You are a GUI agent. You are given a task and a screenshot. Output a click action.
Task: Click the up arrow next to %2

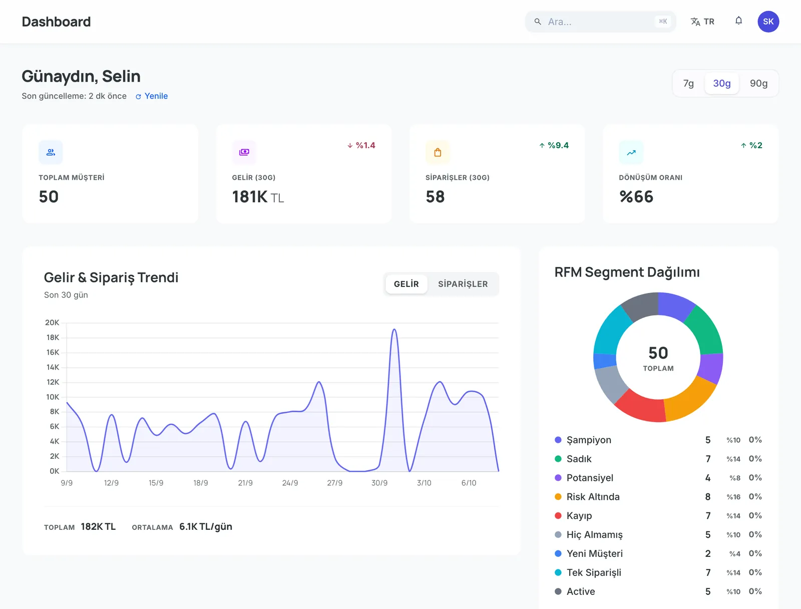coord(743,146)
